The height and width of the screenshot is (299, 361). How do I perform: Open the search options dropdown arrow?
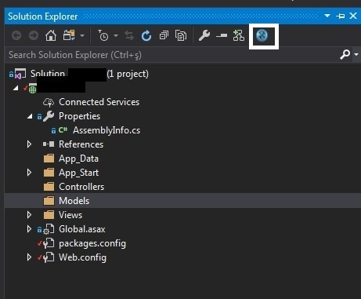356,55
